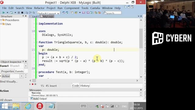Click the editor vertical scrollbar thumb

(x=141, y=38)
